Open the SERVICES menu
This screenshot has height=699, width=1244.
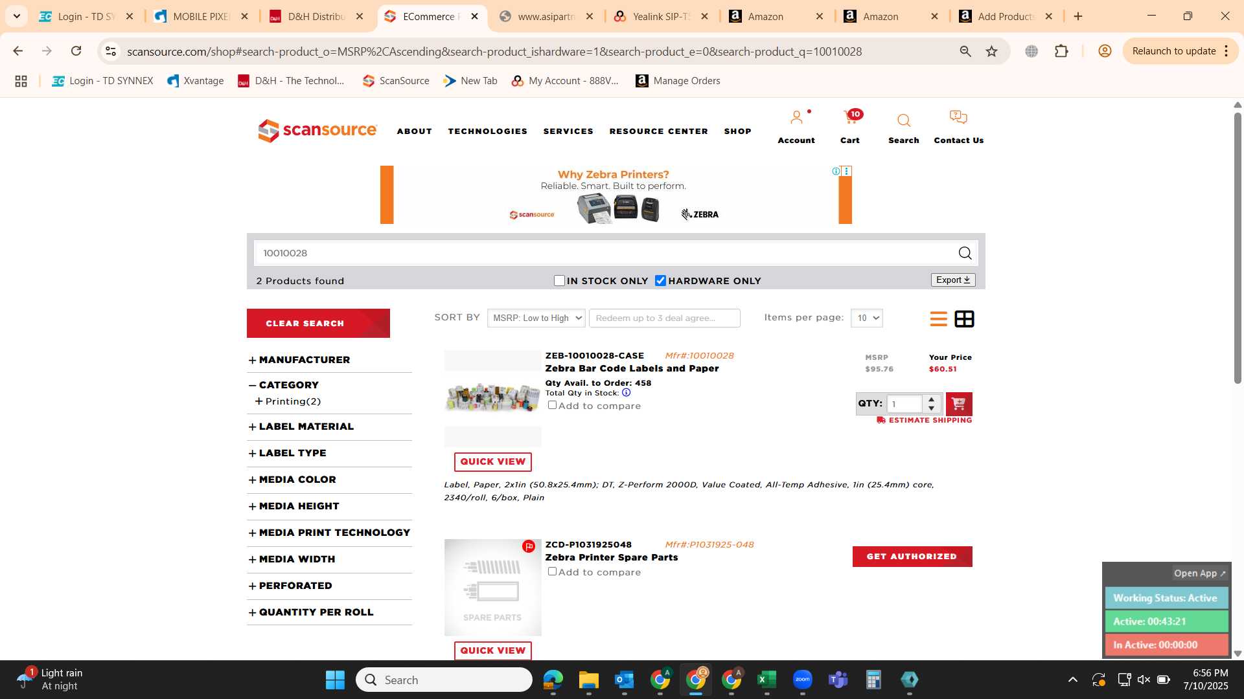568,131
